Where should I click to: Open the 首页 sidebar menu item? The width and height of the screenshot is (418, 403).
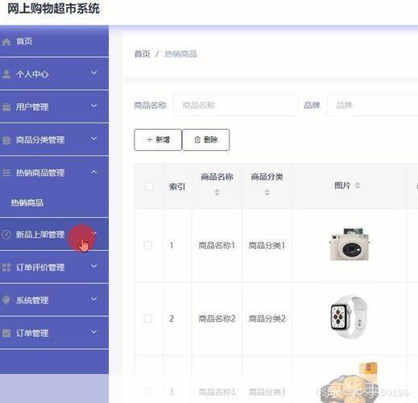(54, 41)
